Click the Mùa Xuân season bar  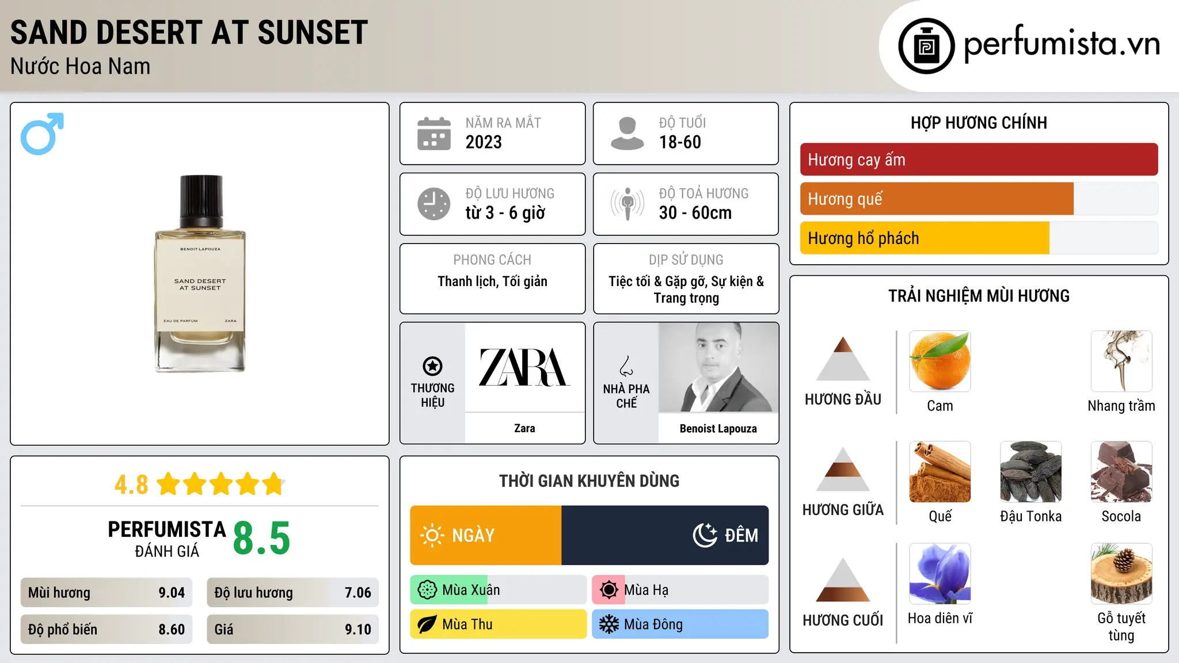(x=499, y=590)
